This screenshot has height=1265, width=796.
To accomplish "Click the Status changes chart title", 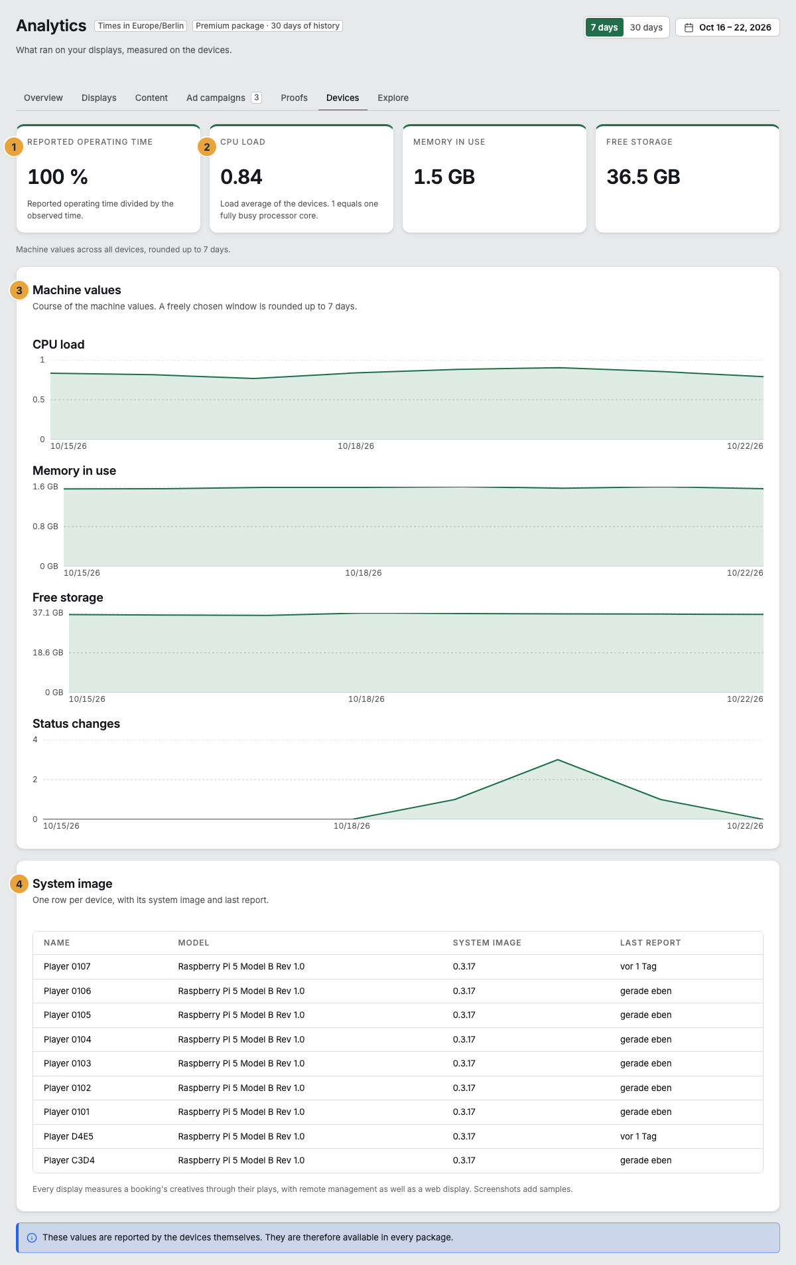I will (76, 724).
